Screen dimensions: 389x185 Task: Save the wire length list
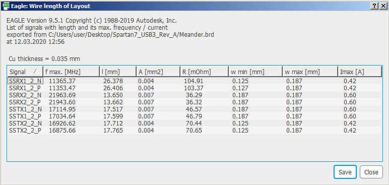[x=345, y=172]
